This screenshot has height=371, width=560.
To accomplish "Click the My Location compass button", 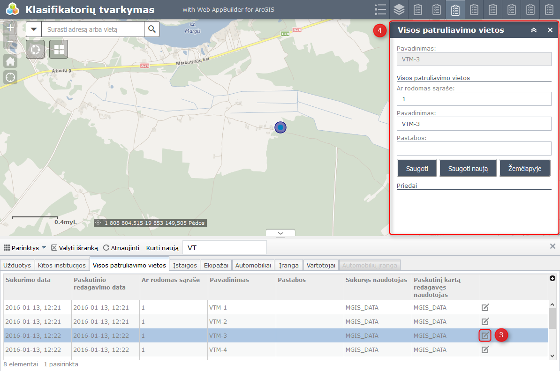I will tap(10, 77).
